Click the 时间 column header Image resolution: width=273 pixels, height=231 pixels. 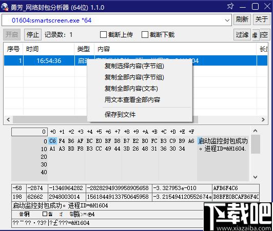49,49
